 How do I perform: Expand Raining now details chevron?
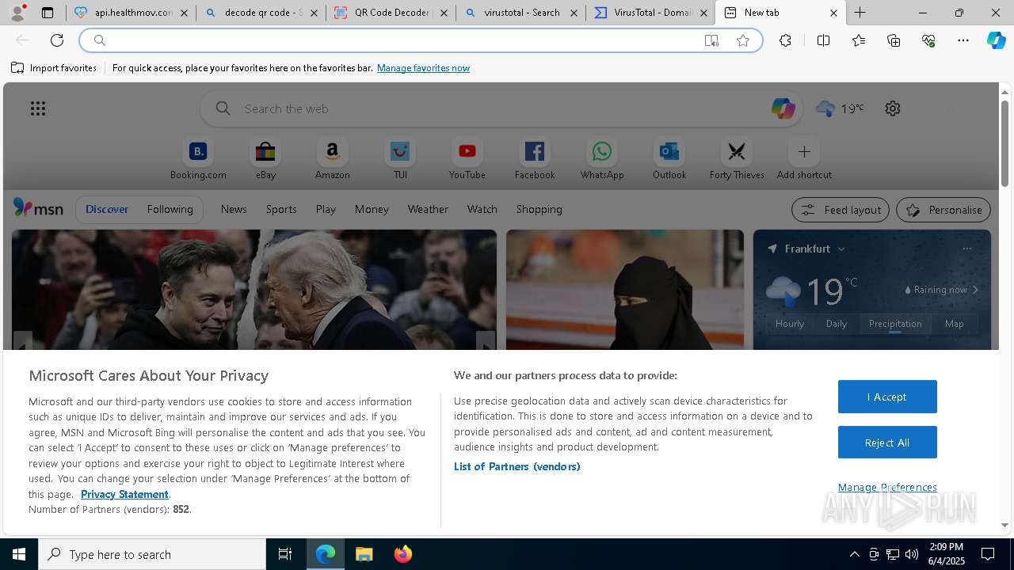pyautogui.click(x=975, y=290)
